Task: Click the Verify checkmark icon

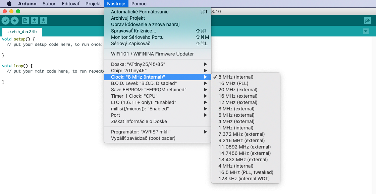Action: [x=5, y=21]
